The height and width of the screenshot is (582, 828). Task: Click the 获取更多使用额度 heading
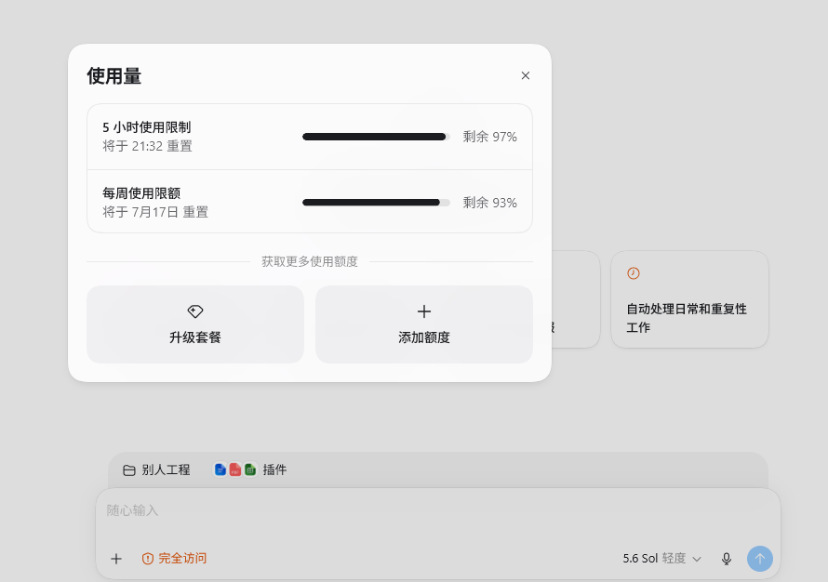tap(310, 262)
